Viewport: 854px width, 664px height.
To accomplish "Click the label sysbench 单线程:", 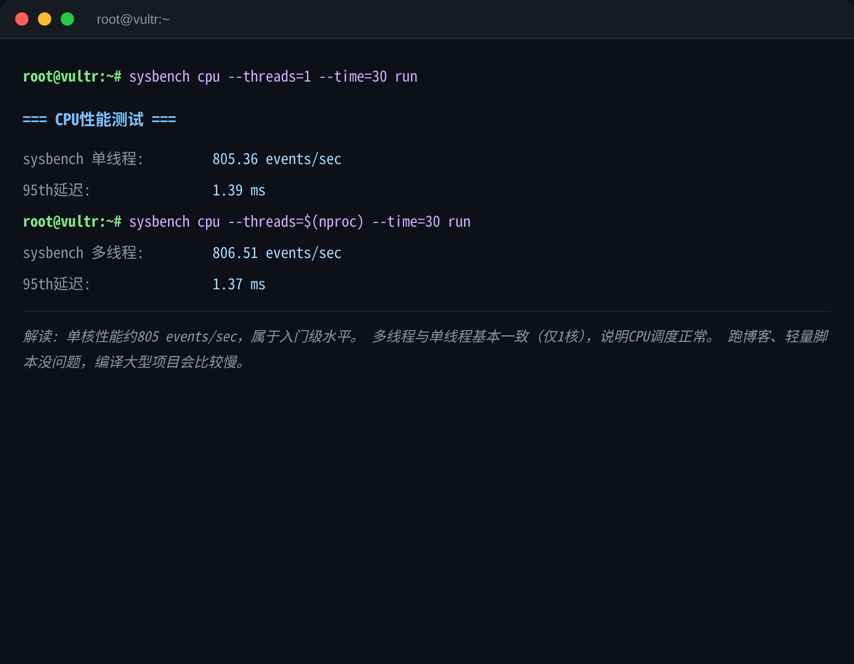I will [83, 159].
